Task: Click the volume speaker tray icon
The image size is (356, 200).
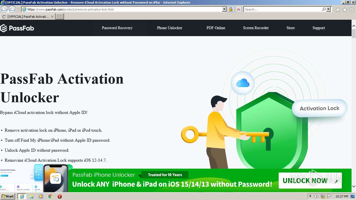Action: coord(316,196)
